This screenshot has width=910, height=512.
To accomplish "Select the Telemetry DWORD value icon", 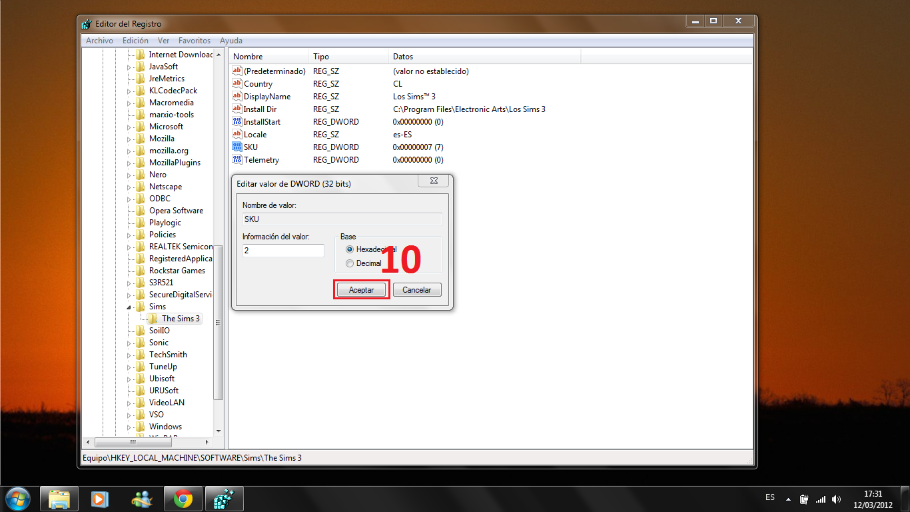I will 236,159.
